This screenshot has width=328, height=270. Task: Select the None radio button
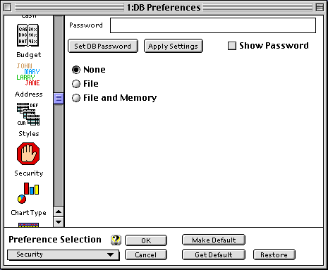pyautogui.click(x=76, y=70)
